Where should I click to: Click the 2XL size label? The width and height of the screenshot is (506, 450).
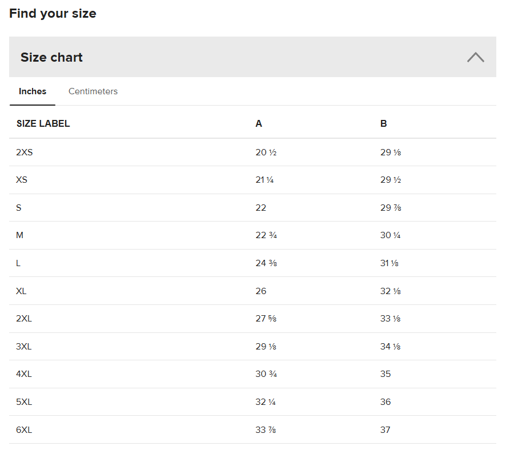pyautogui.click(x=24, y=319)
